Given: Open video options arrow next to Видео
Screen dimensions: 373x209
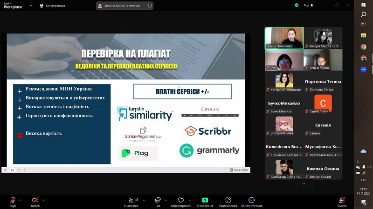Looking at the screenshot, I should point(44,200).
